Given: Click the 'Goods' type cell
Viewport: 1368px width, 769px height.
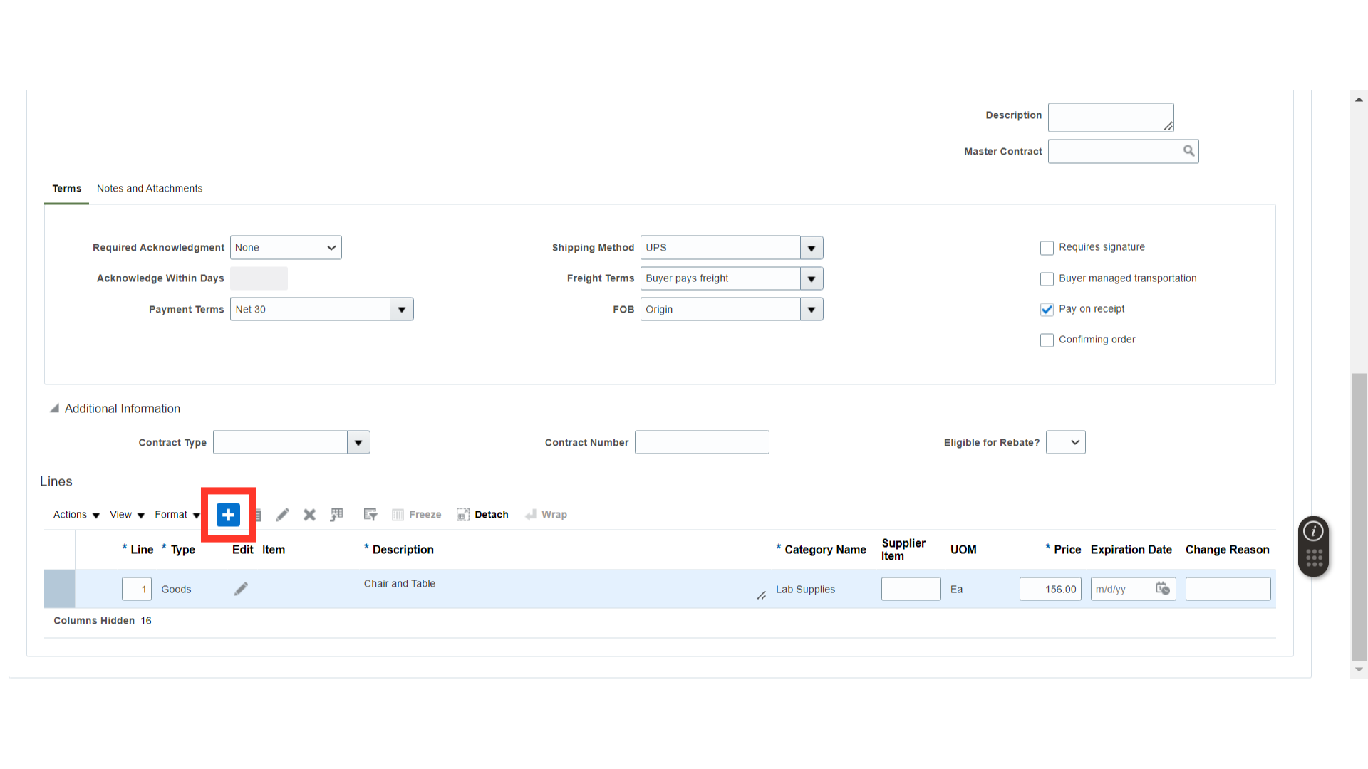Looking at the screenshot, I should [x=176, y=590].
